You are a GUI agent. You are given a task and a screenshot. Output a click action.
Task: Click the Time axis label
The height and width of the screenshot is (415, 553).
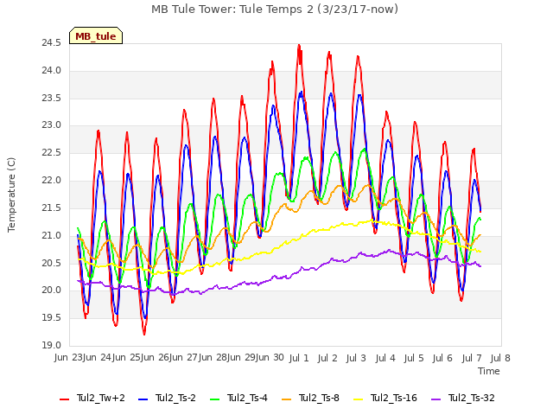point(489,371)
